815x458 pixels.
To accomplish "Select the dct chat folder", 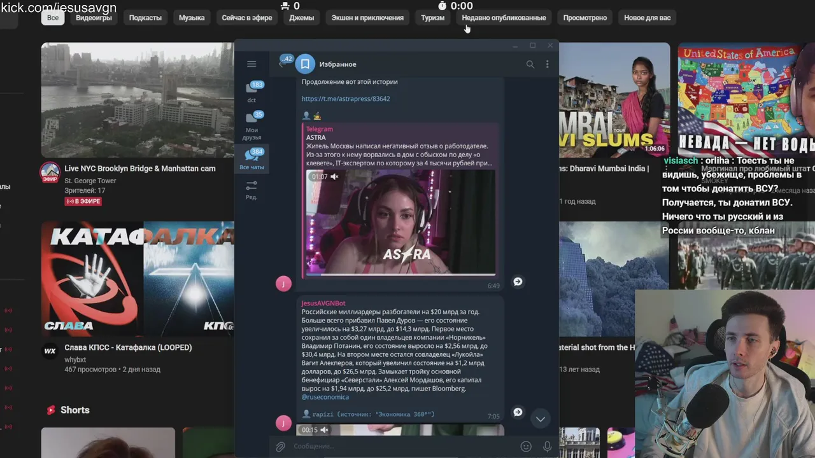I will 252,92.
